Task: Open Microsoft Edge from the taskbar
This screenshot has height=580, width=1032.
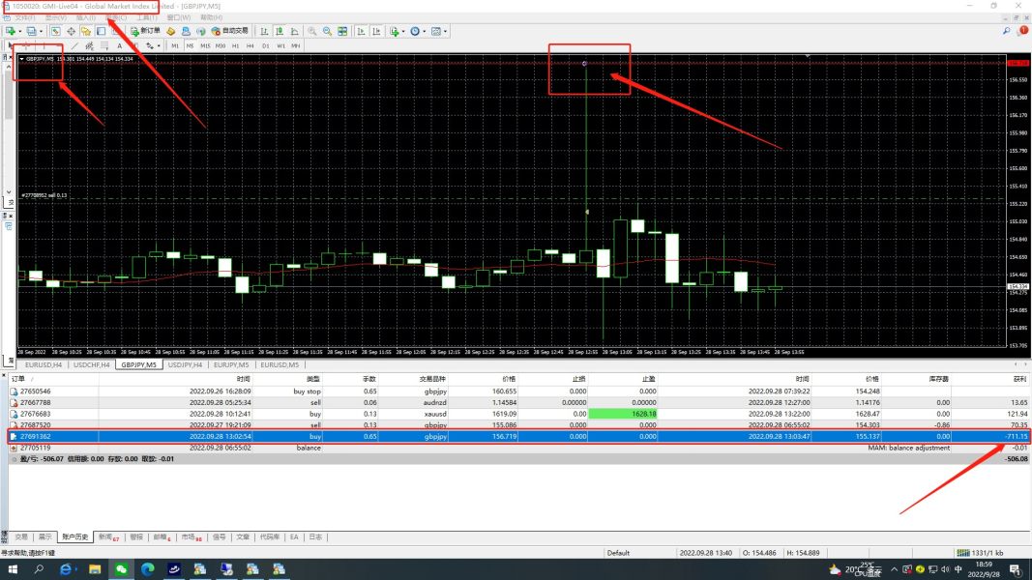Action: (147, 568)
